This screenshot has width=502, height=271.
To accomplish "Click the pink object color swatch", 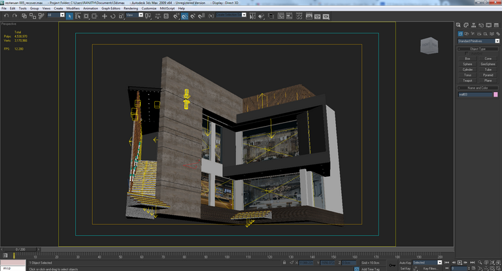I will click(495, 95).
